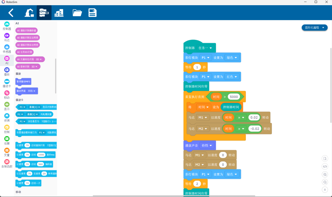Open a project with the folder icon

[x=77, y=13]
